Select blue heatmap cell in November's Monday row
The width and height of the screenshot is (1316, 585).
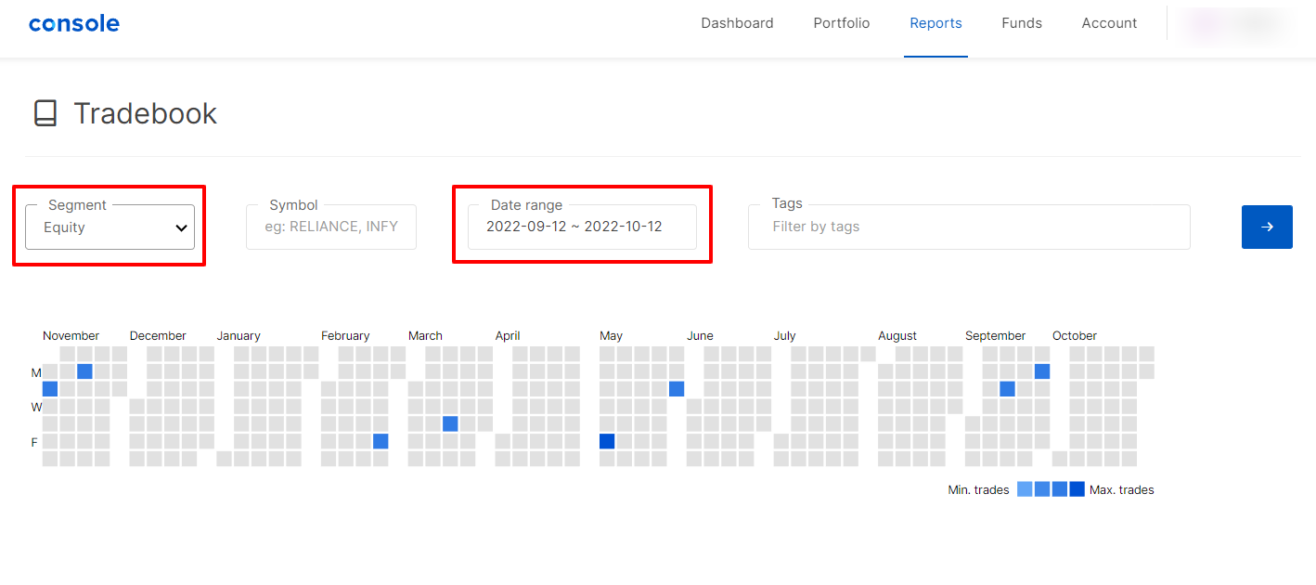pyautogui.click(x=84, y=371)
